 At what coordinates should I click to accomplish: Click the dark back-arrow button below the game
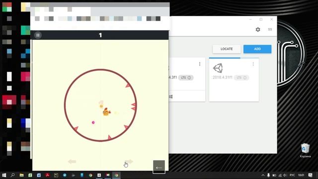coord(159,167)
